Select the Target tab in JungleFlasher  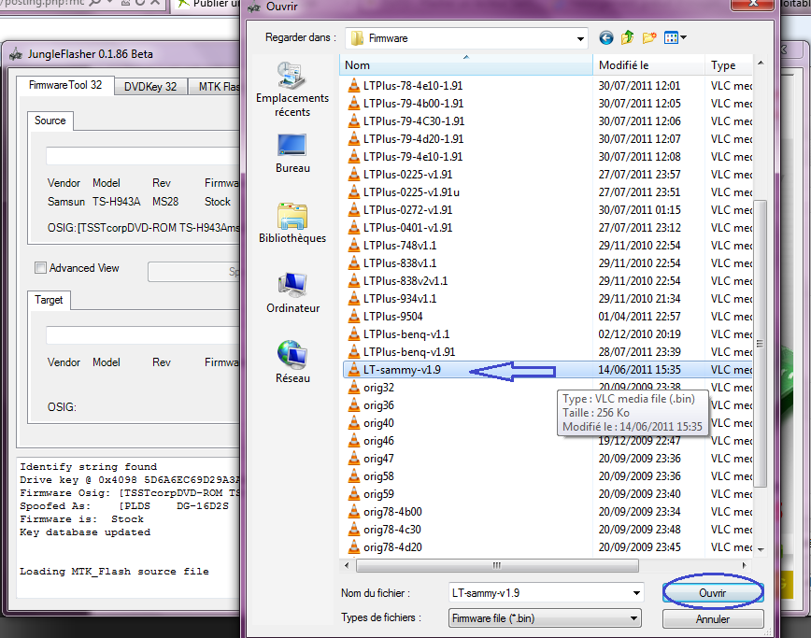(49, 300)
